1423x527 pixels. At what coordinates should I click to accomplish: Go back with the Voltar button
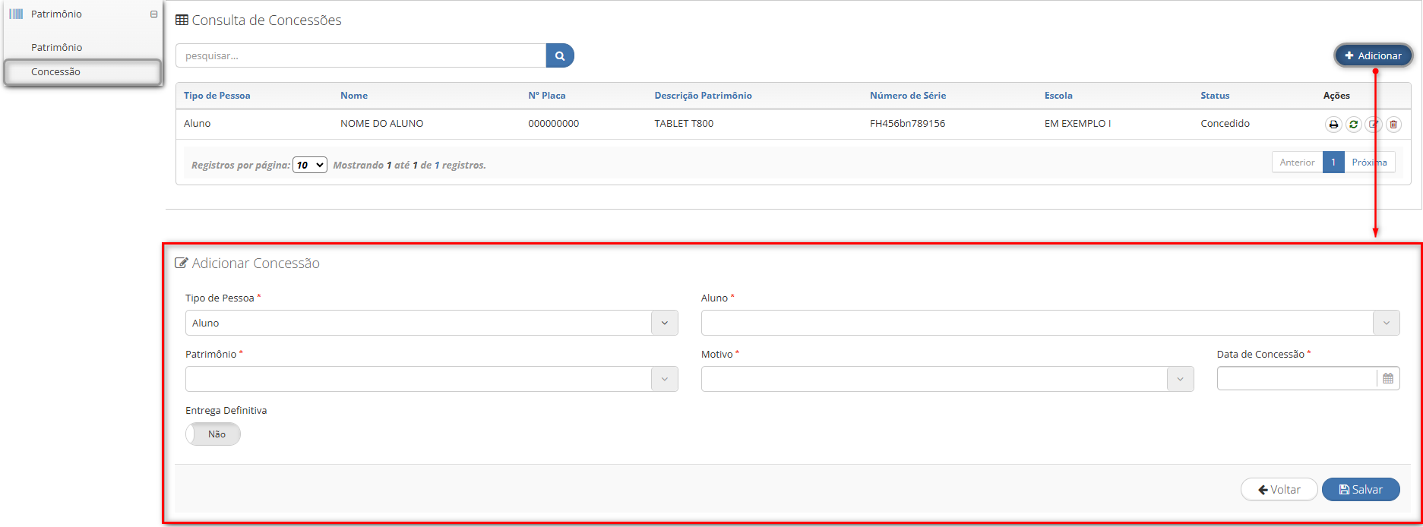(1279, 490)
